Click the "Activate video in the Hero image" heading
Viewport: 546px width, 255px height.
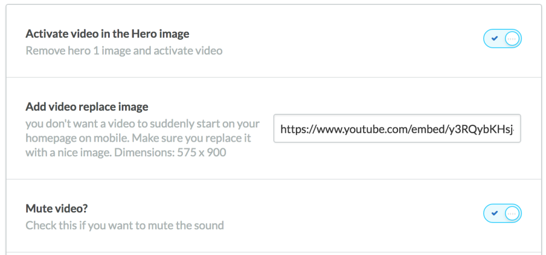[108, 34]
